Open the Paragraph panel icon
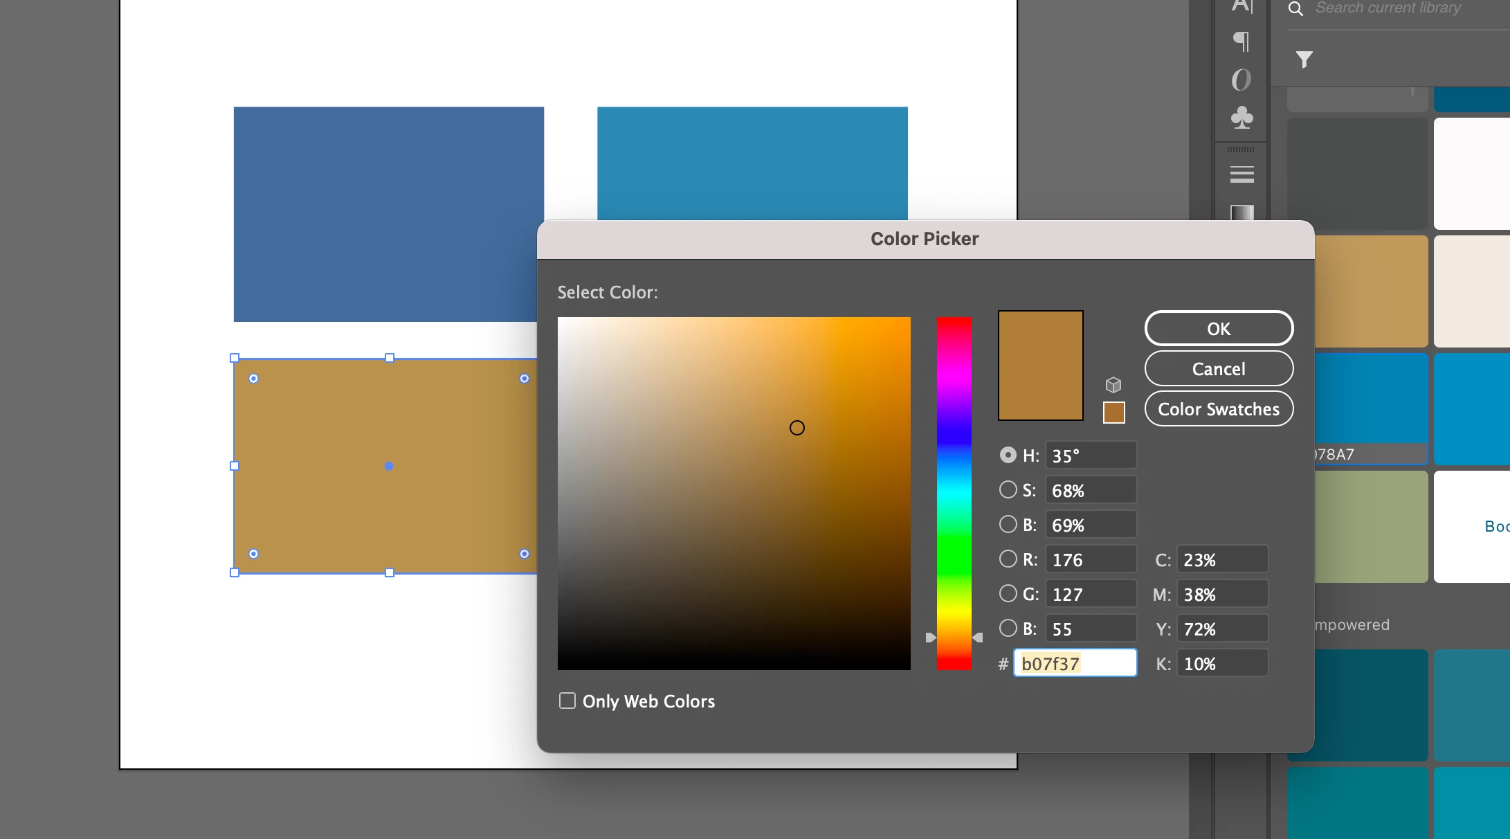 click(1242, 42)
